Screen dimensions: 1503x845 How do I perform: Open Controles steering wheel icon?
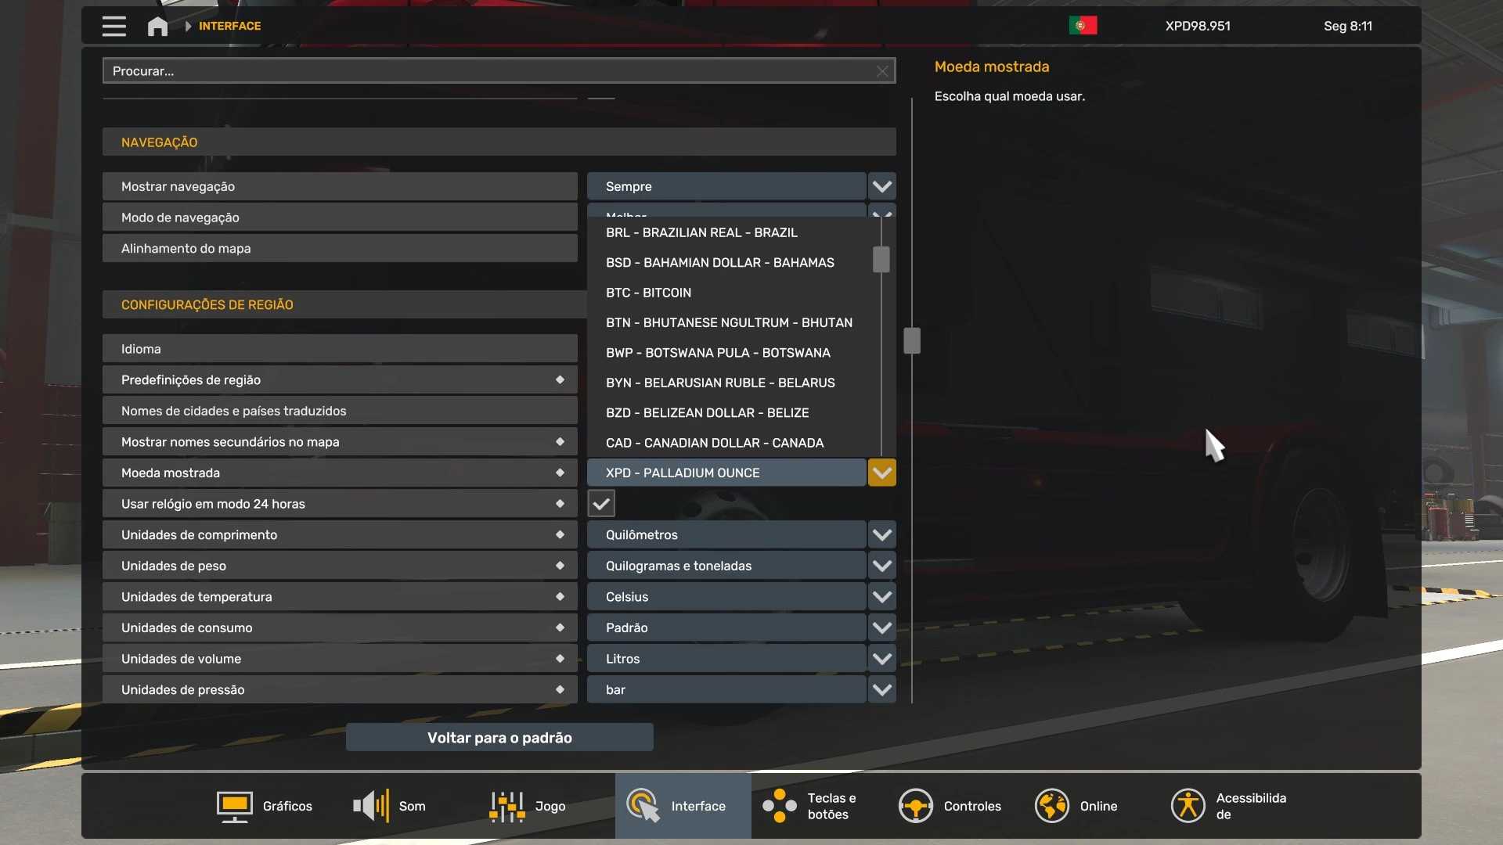[916, 806]
